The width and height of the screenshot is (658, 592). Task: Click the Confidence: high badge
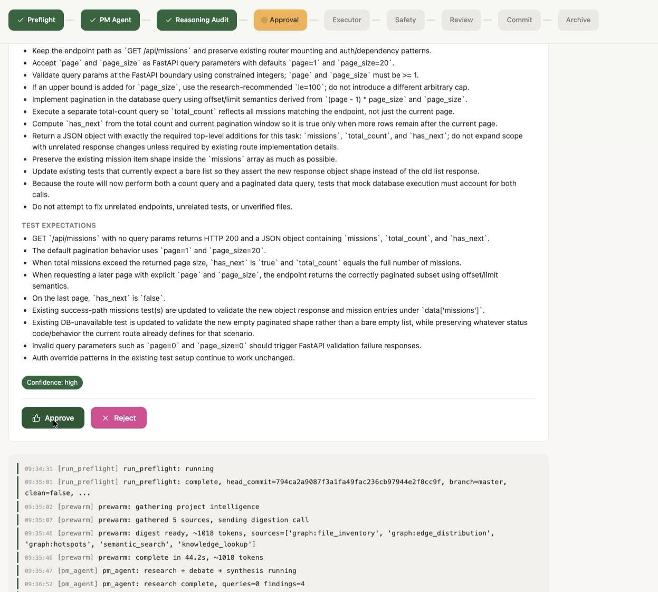52,383
